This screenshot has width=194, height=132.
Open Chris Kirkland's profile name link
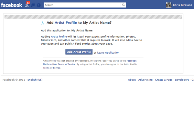pos(183,5)
